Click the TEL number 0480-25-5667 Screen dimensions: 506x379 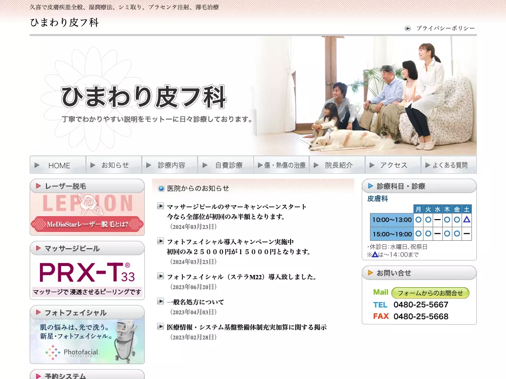pos(421,304)
